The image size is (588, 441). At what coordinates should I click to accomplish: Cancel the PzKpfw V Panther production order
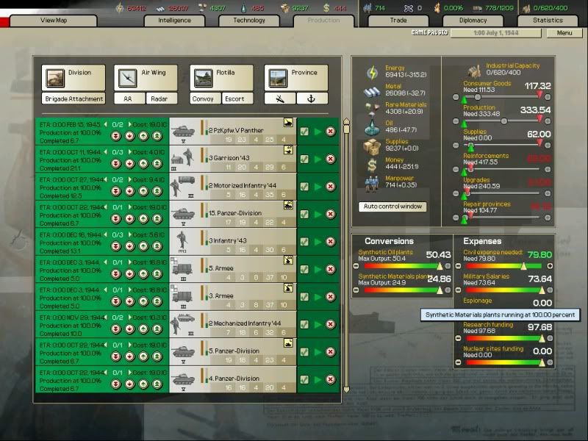pos(331,132)
